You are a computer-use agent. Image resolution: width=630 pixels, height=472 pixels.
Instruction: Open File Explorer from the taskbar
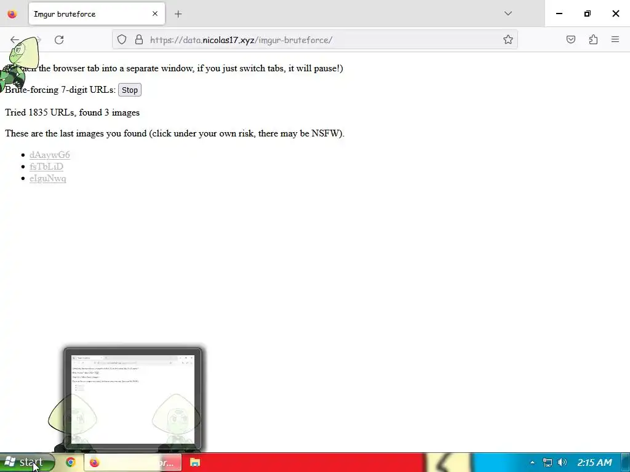195,462
